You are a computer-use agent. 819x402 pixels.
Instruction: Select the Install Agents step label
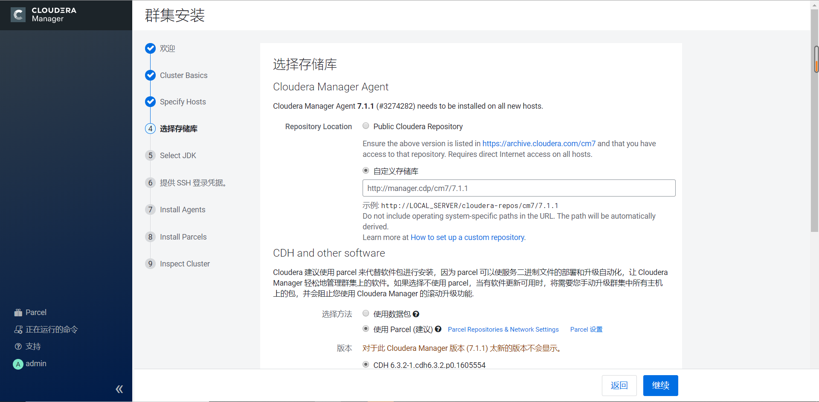click(183, 210)
